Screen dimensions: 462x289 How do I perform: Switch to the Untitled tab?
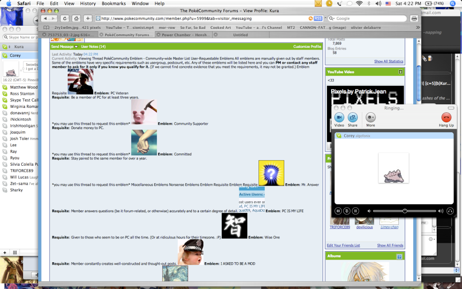(x=240, y=35)
